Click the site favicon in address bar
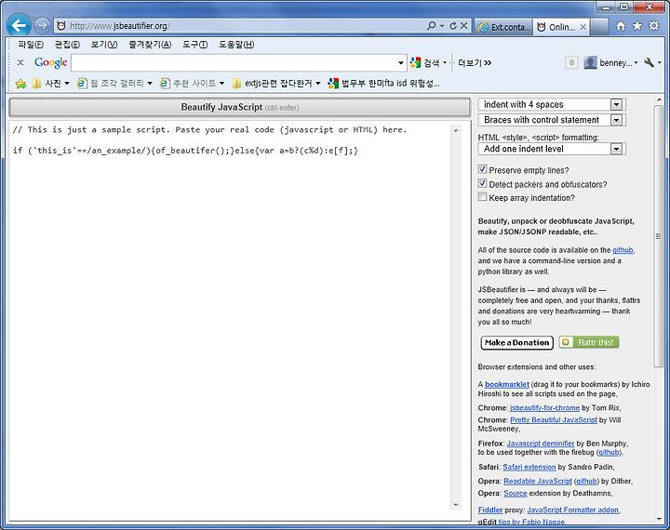The width and height of the screenshot is (670, 530). tap(61, 26)
